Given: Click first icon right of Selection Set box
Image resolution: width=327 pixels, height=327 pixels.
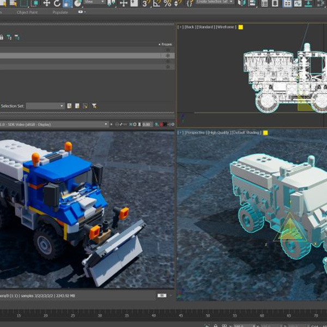Looking at the screenshot, I should (69, 106).
